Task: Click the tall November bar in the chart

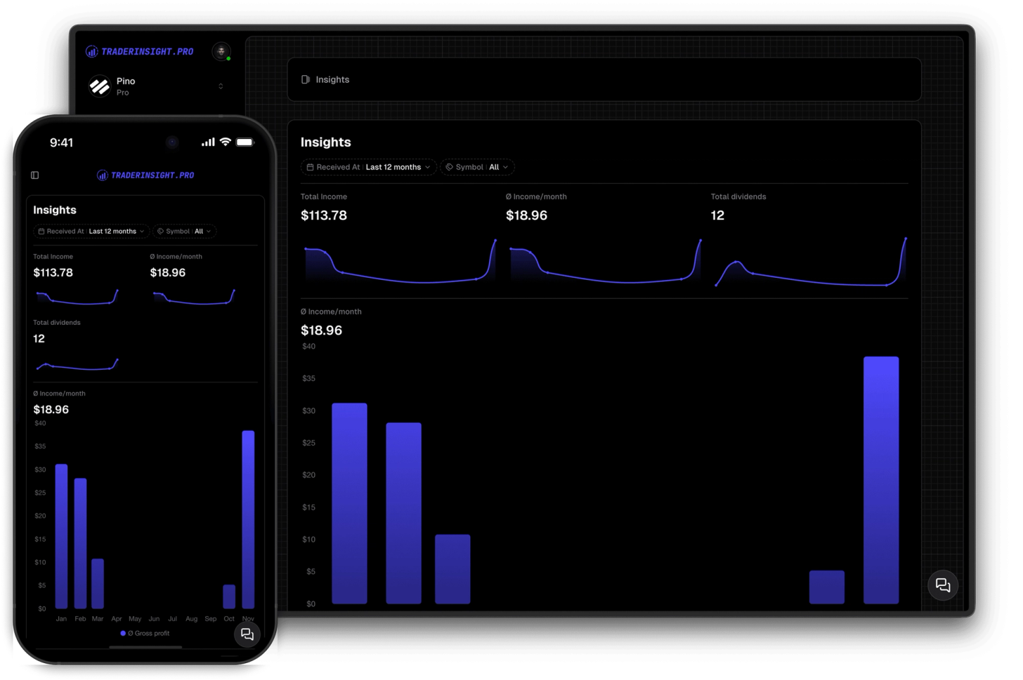Action: (x=880, y=477)
